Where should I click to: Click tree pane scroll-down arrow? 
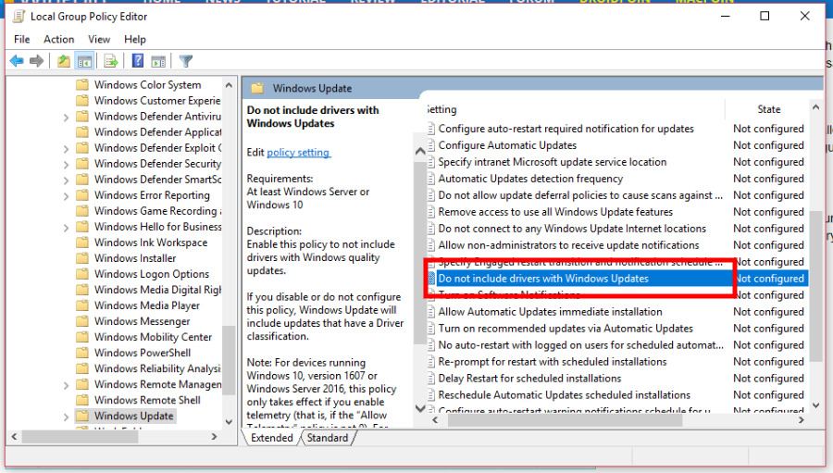pos(229,422)
